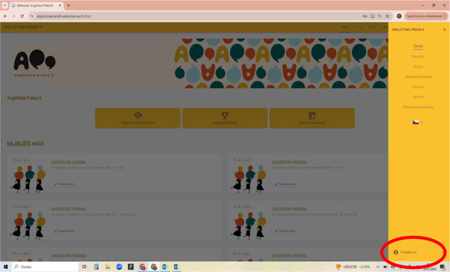Click the ANGLIČTINA PRAHA 9 drawer title

(x=407, y=29)
